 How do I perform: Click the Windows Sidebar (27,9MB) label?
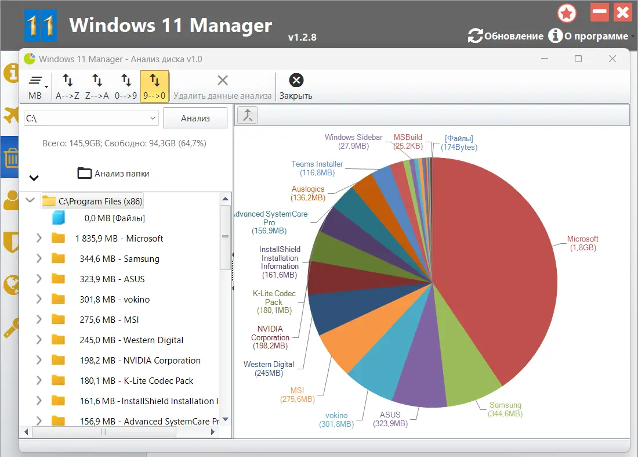[353, 141]
